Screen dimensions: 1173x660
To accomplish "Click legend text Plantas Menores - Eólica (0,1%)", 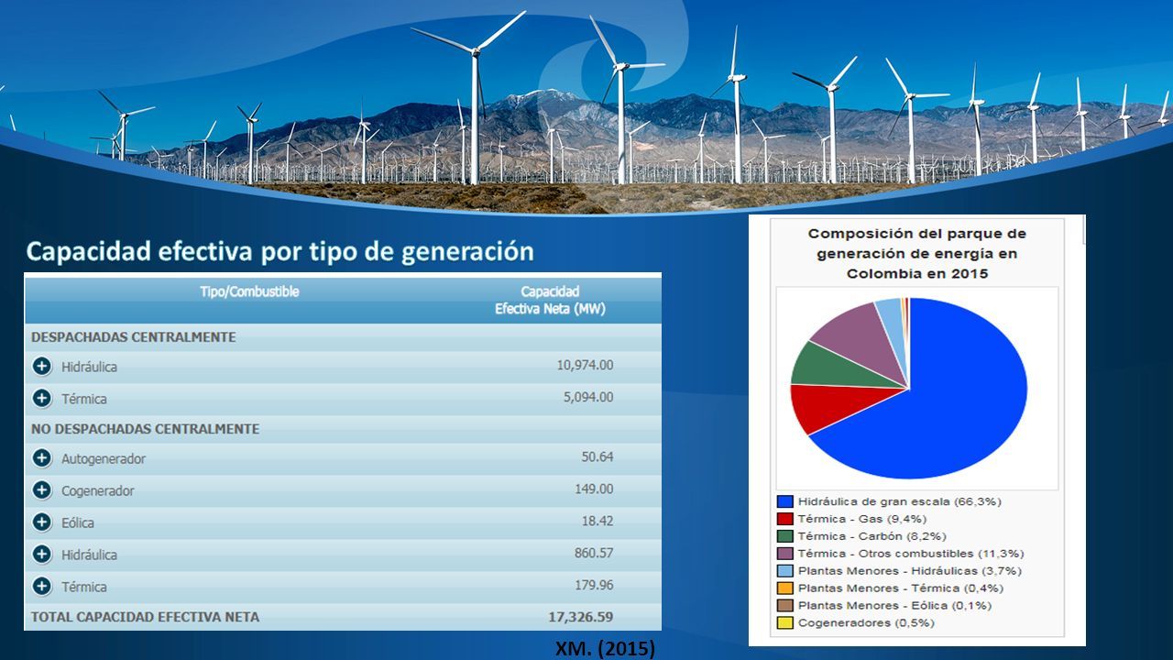I will 894,606.
